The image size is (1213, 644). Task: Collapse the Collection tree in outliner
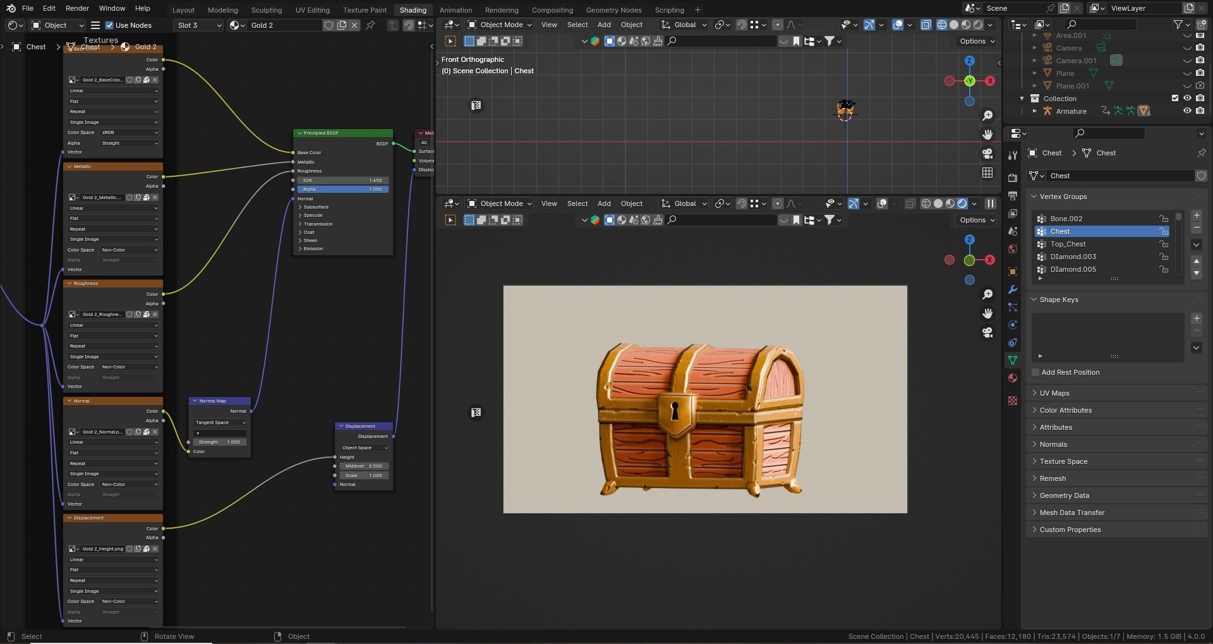pyautogui.click(x=1022, y=99)
